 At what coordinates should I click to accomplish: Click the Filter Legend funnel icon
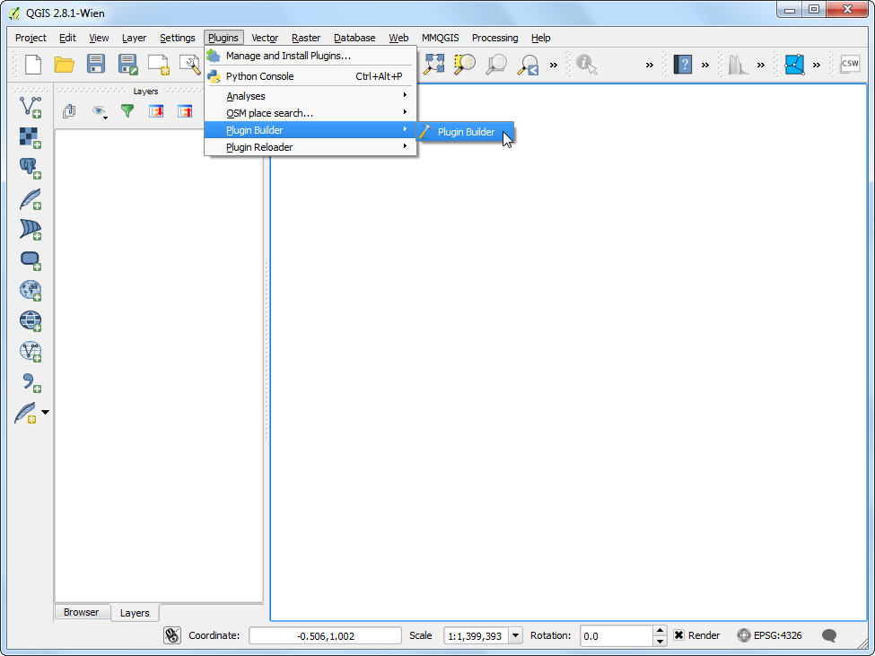pos(127,111)
